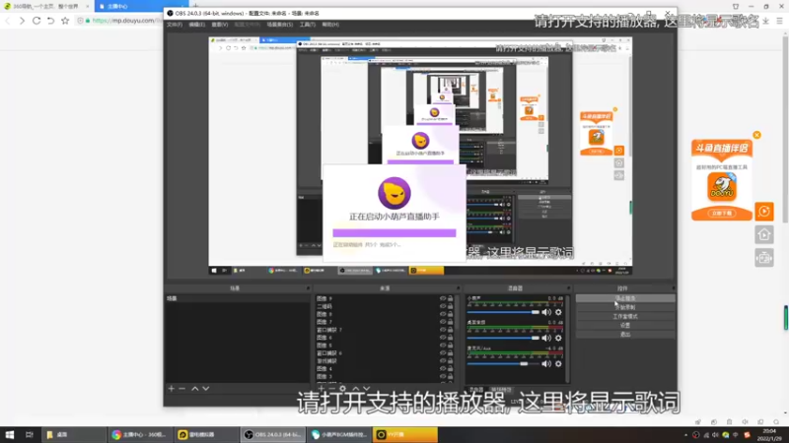Open the OBS 编辑(E) menu

tap(196, 24)
